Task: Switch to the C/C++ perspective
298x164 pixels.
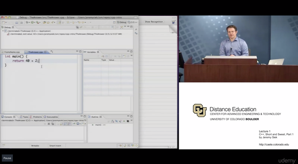Action: coord(133,22)
